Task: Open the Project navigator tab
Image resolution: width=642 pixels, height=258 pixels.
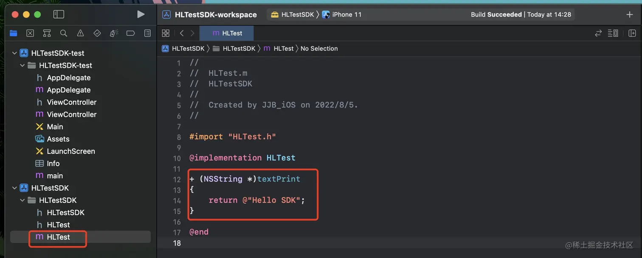Action: [14, 33]
